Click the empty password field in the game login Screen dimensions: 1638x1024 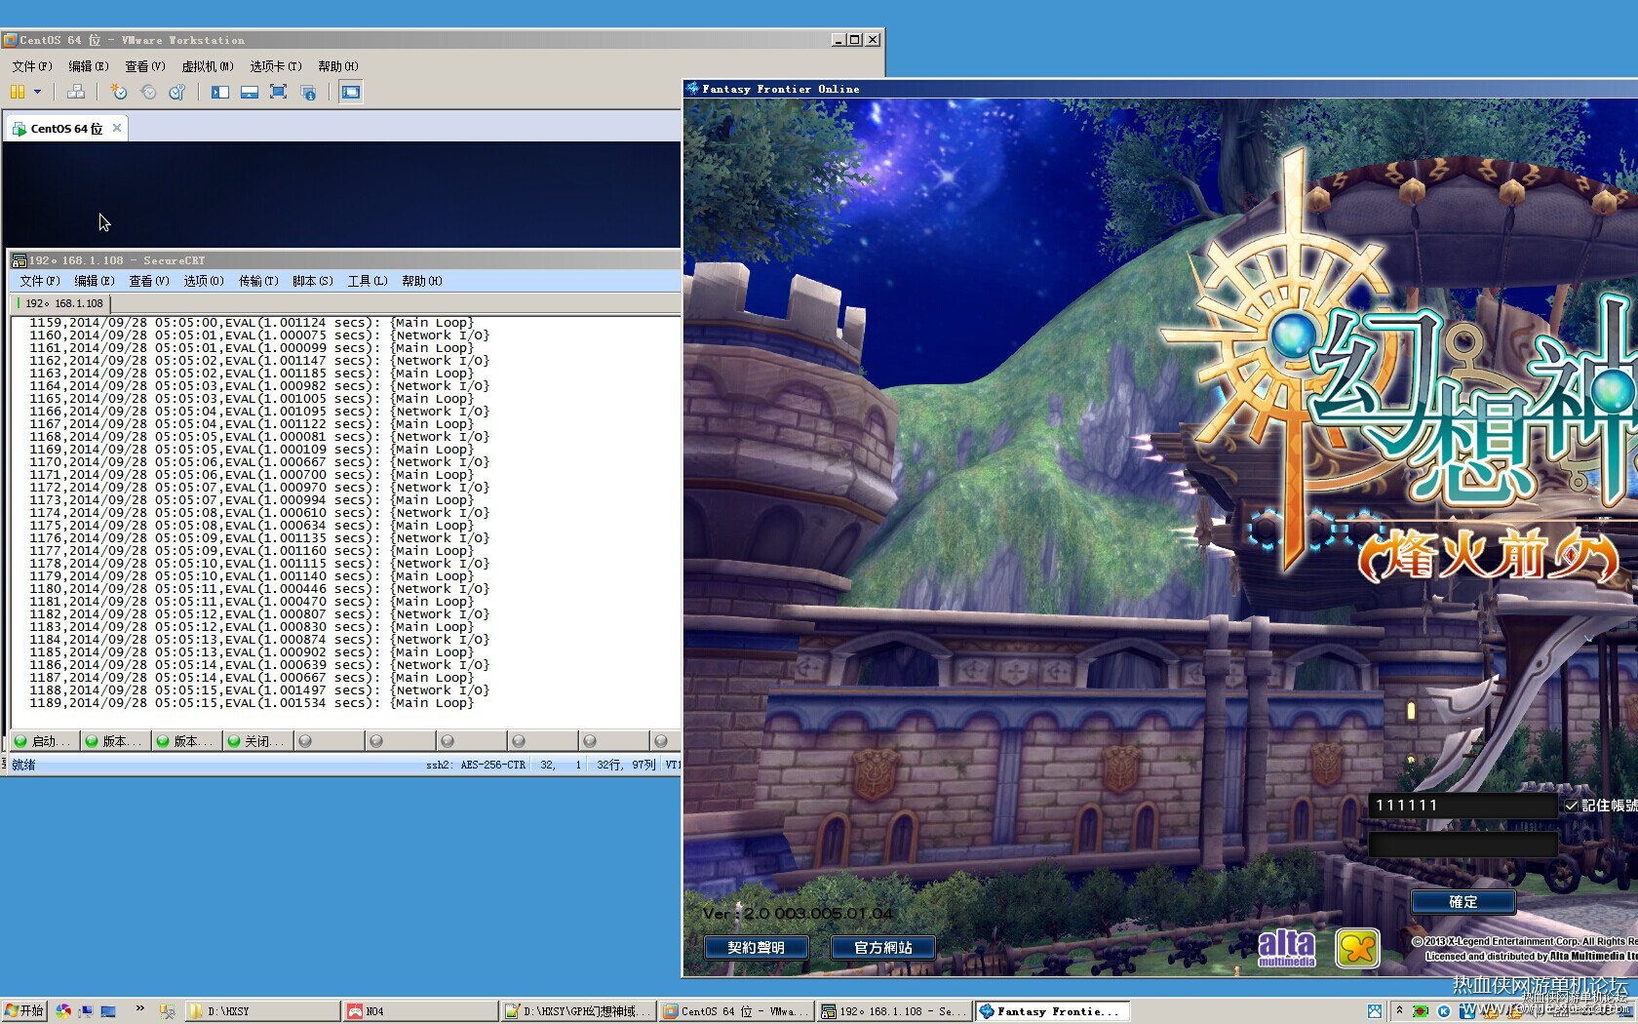click(1462, 844)
